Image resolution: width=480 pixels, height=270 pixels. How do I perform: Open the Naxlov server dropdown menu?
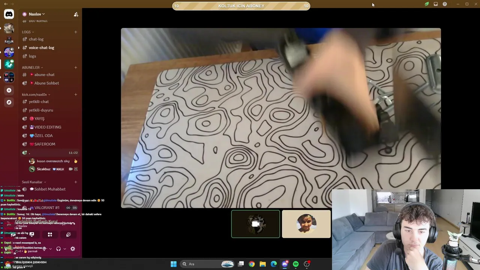pos(36,14)
